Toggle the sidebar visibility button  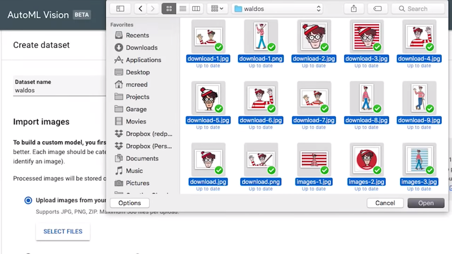click(120, 8)
